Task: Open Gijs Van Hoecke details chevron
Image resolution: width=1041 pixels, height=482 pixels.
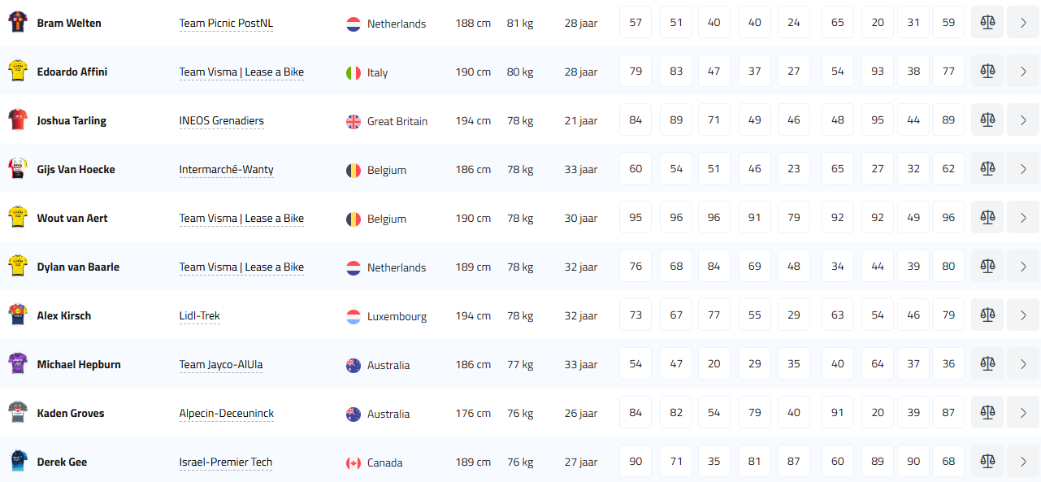Action: coord(1023,169)
